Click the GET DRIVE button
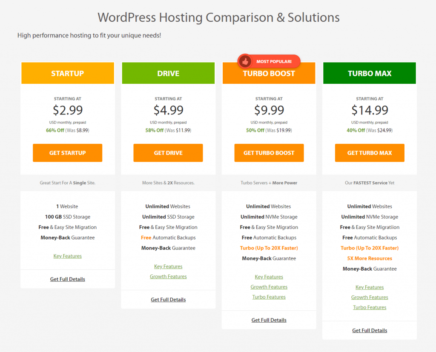This screenshot has width=436, height=352. [x=168, y=153]
